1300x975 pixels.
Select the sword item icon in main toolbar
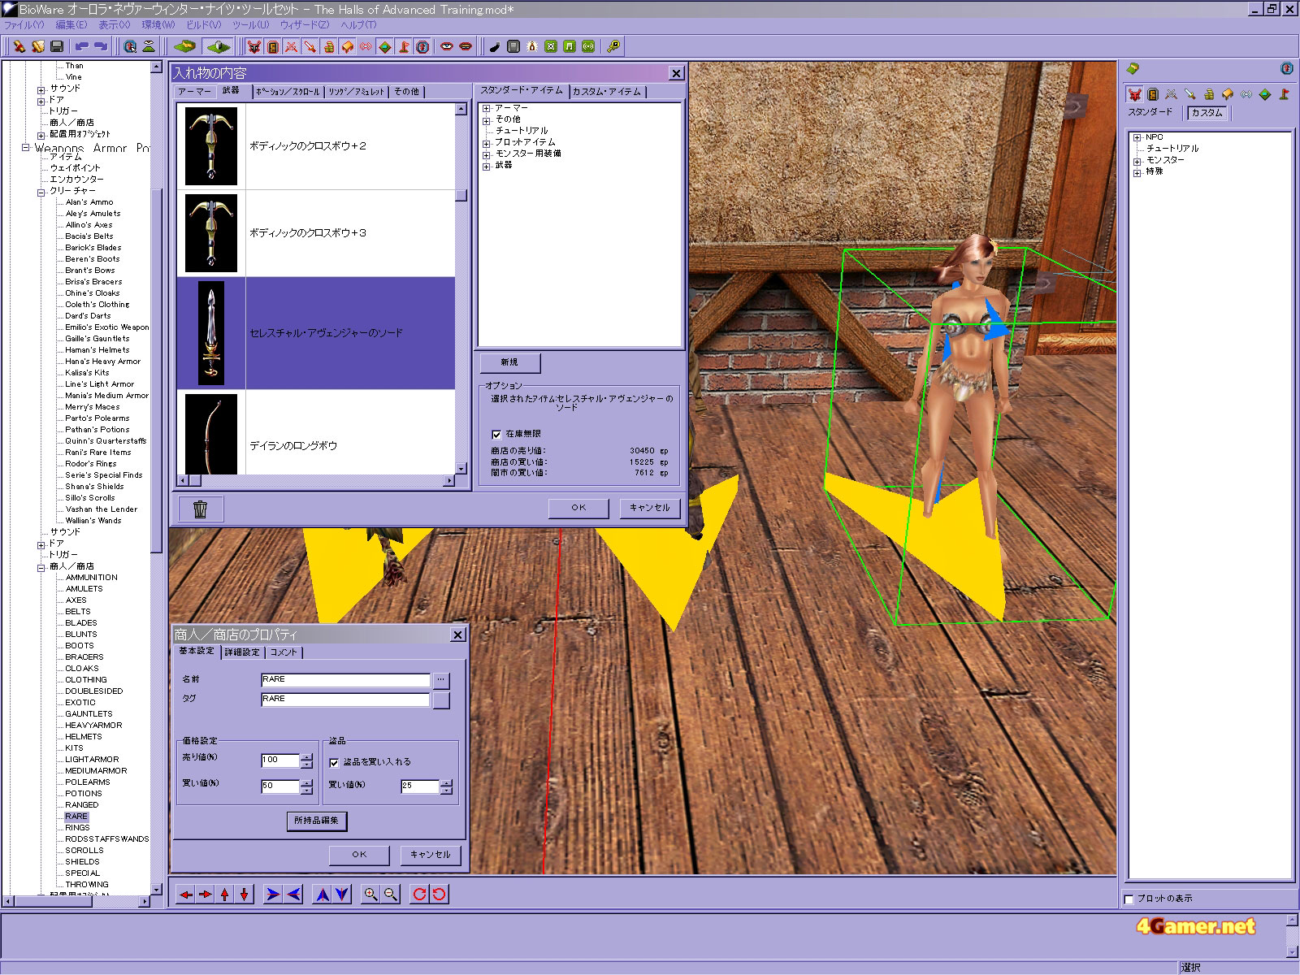(x=310, y=46)
